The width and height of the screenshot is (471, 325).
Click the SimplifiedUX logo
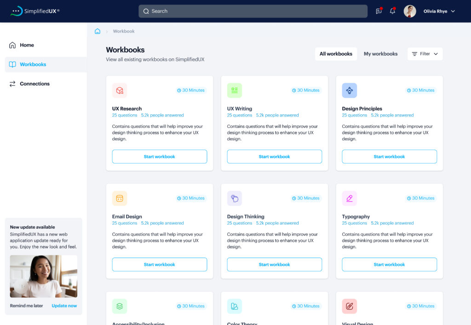coord(35,11)
